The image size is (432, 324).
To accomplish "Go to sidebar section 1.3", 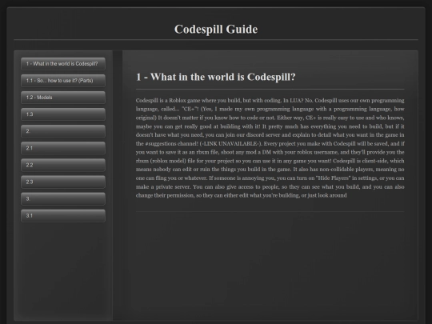I will click(x=63, y=114).
